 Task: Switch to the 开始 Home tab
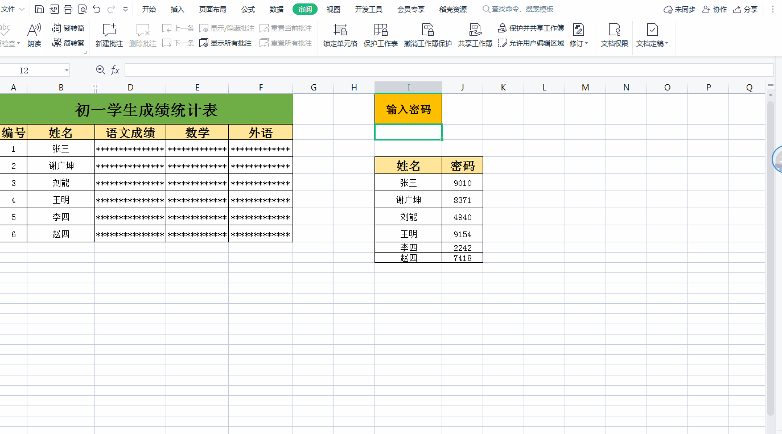[149, 9]
